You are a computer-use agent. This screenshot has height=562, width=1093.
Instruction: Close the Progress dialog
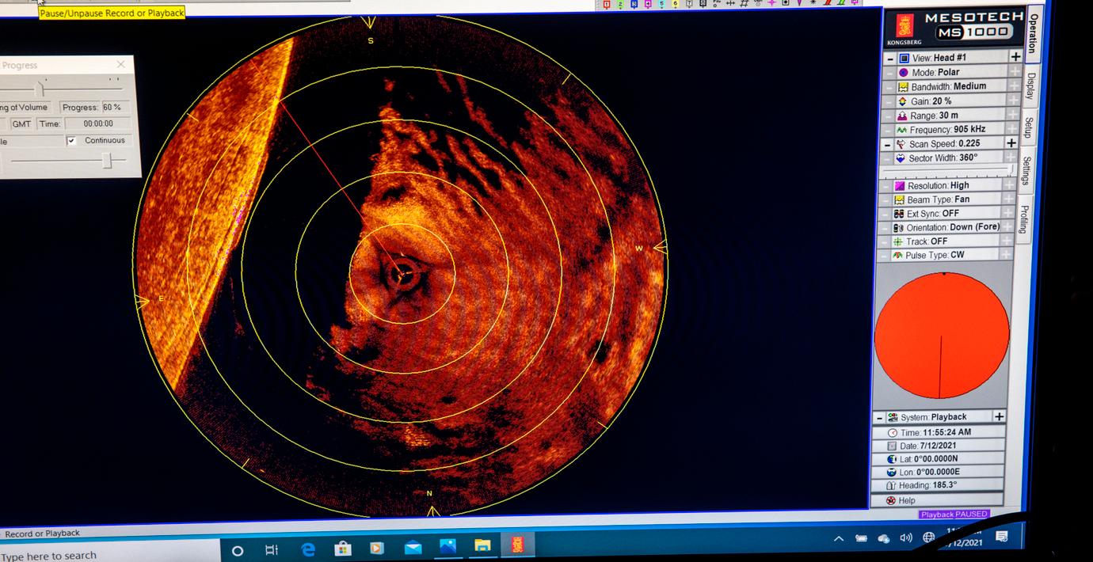[120, 65]
